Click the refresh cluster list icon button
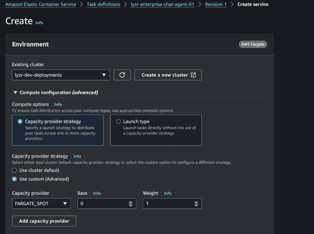Viewport: 314px width, 234px height. [x=122, y=75]
